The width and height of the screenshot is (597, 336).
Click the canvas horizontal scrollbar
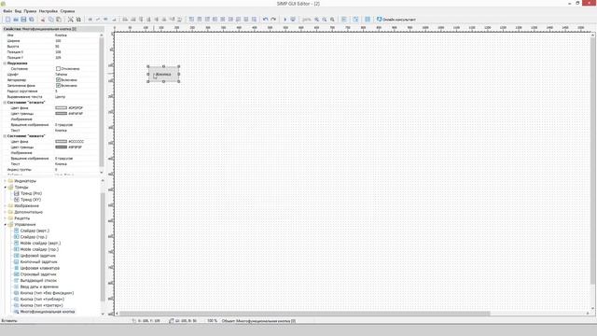tap(305, 314)
